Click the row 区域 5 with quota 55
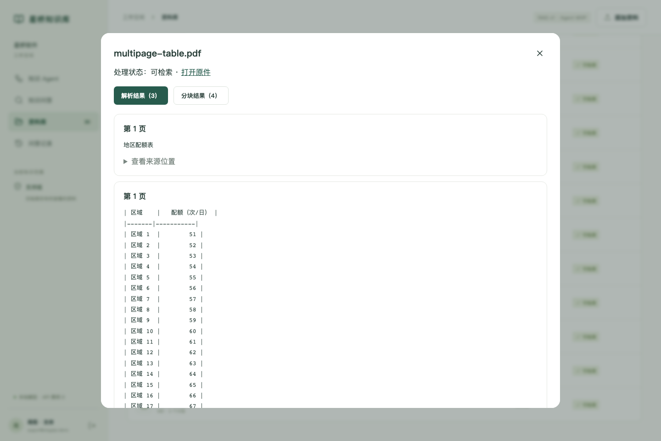The image size is (661, 441). click(163, 277)
